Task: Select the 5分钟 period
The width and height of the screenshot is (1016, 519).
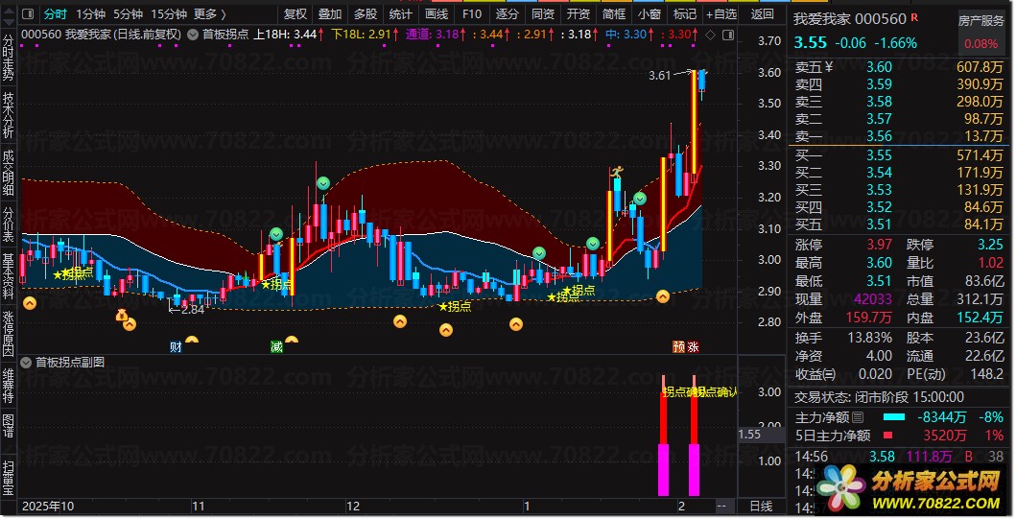Action: click(128, 13)
